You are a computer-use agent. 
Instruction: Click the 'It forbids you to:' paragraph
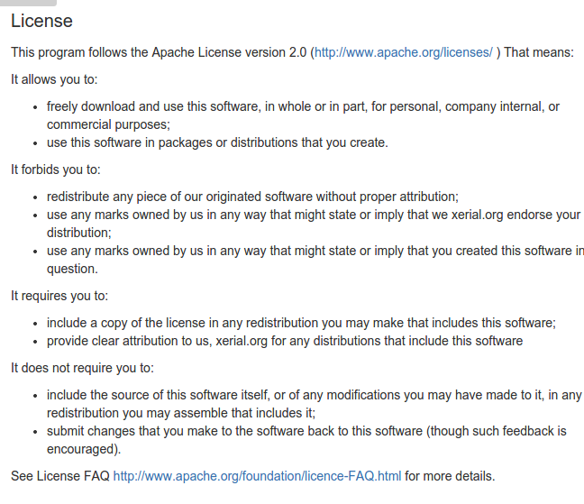point(56,170)
